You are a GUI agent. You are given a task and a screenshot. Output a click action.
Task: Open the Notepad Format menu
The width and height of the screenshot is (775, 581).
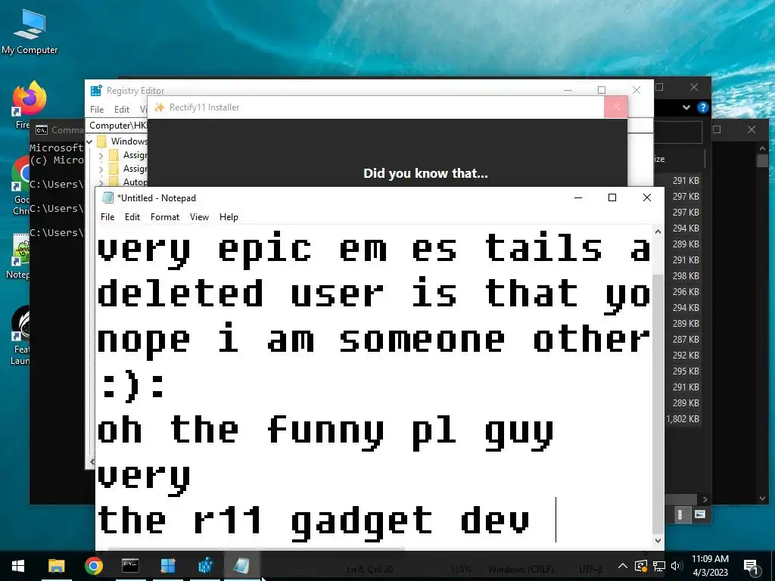pos(164,217)
